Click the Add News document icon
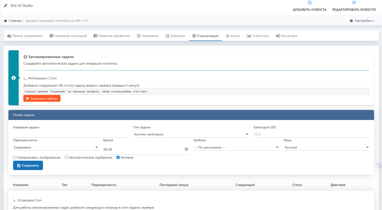 coord(309,3)
